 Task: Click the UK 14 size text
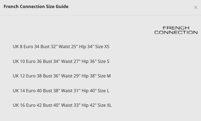click(x=19, y=91)
